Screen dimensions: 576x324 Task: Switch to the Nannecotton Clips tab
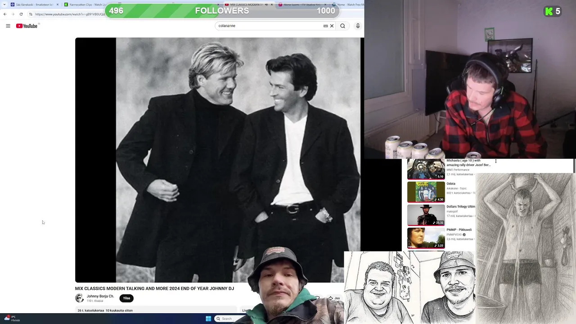tap(85, 4)
